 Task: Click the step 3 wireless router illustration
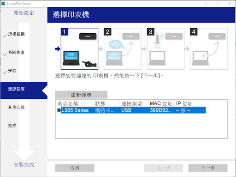[x=165, y=49]
